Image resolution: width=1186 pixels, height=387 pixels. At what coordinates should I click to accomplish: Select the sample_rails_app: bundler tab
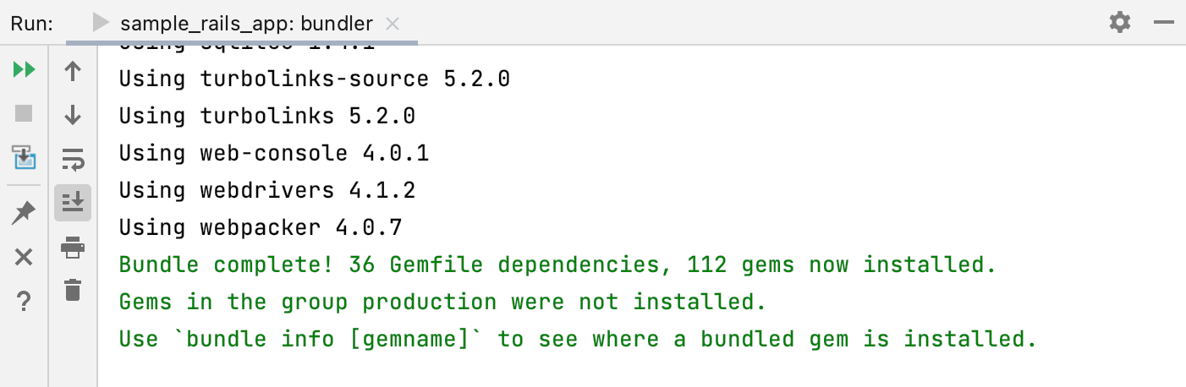(241, 24)
